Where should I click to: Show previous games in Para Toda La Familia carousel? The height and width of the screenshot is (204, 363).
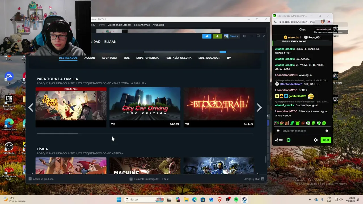click(31, 107)
